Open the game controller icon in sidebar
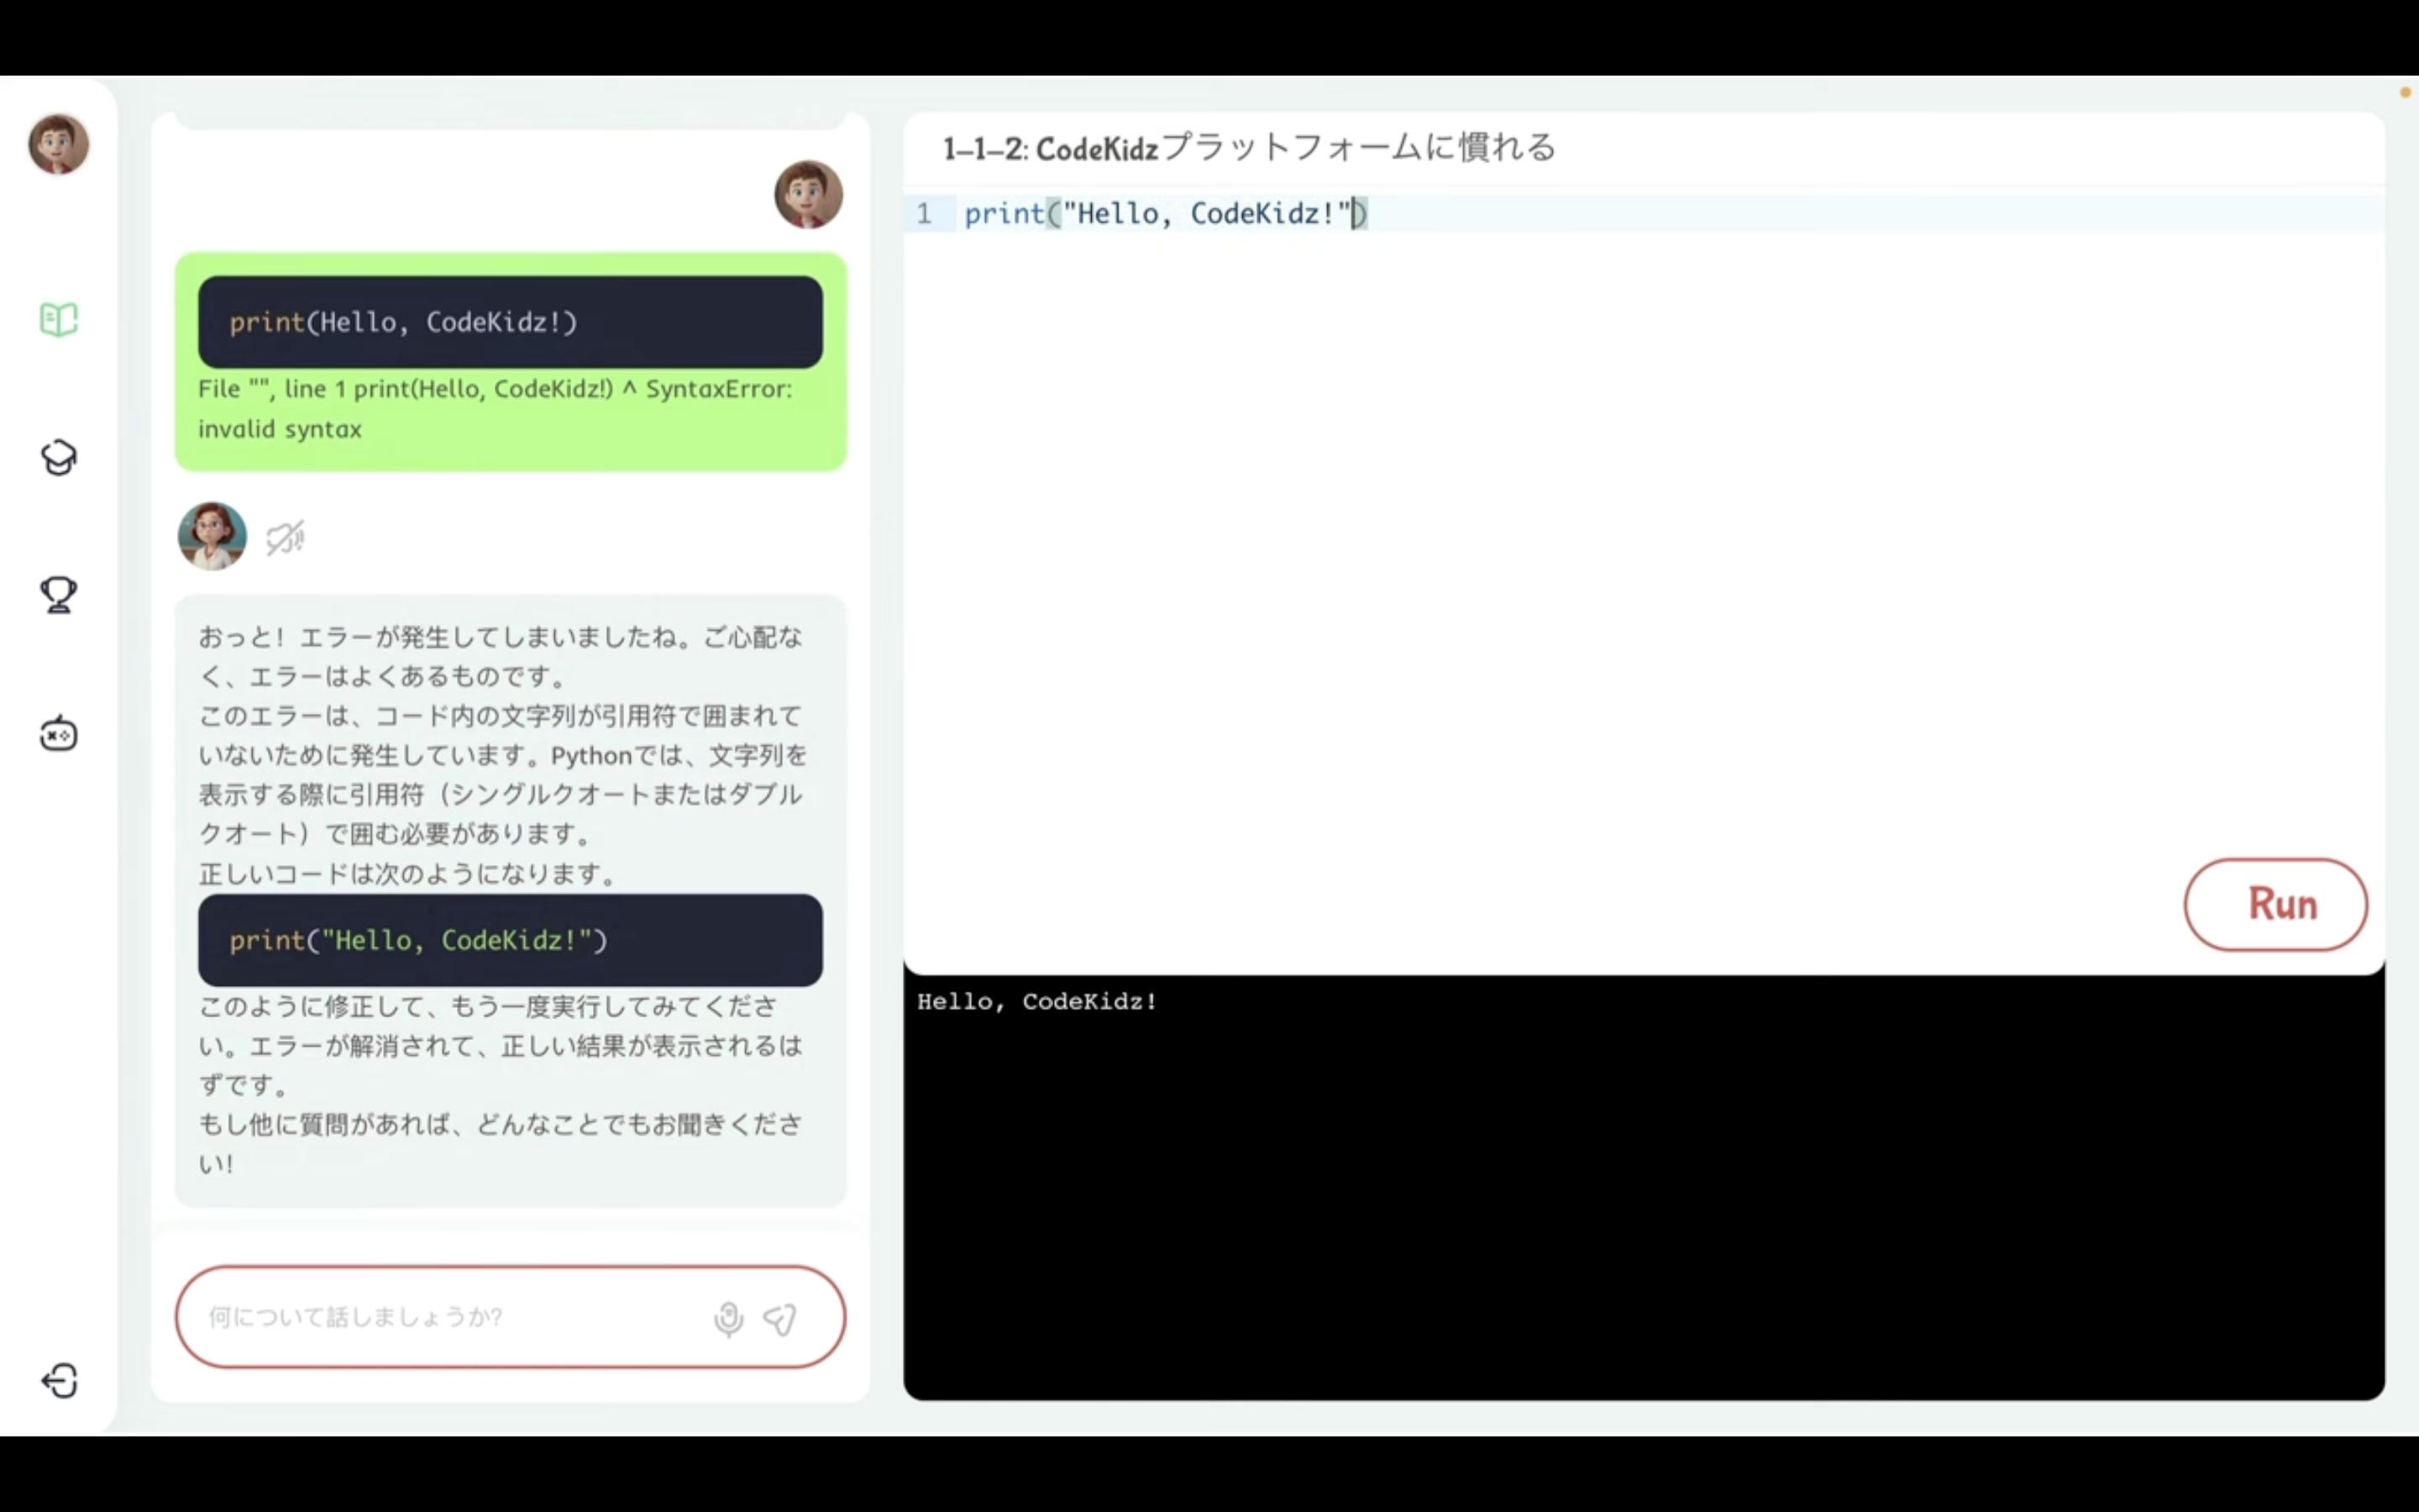Screen dimensions: 2419x1512 point(58,733)
